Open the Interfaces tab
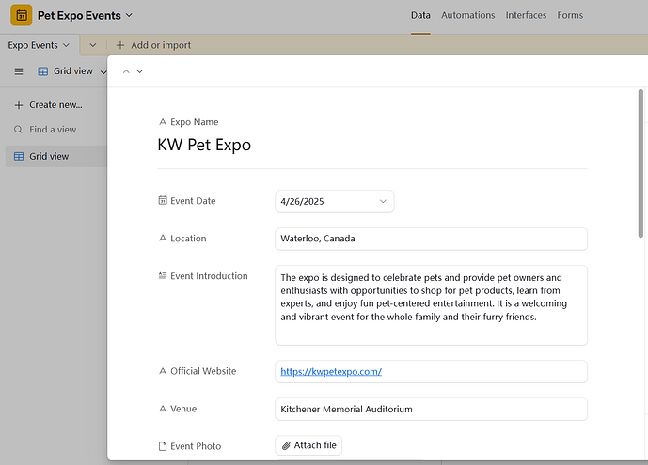 [x=525, y=15]
